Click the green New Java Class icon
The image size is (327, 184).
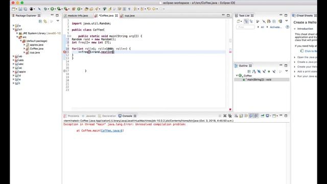point(79,9)
